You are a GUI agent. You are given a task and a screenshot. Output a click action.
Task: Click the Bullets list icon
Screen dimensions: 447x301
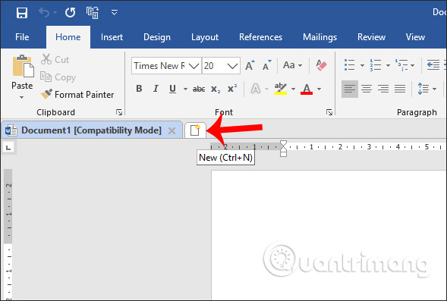(349, 65)
